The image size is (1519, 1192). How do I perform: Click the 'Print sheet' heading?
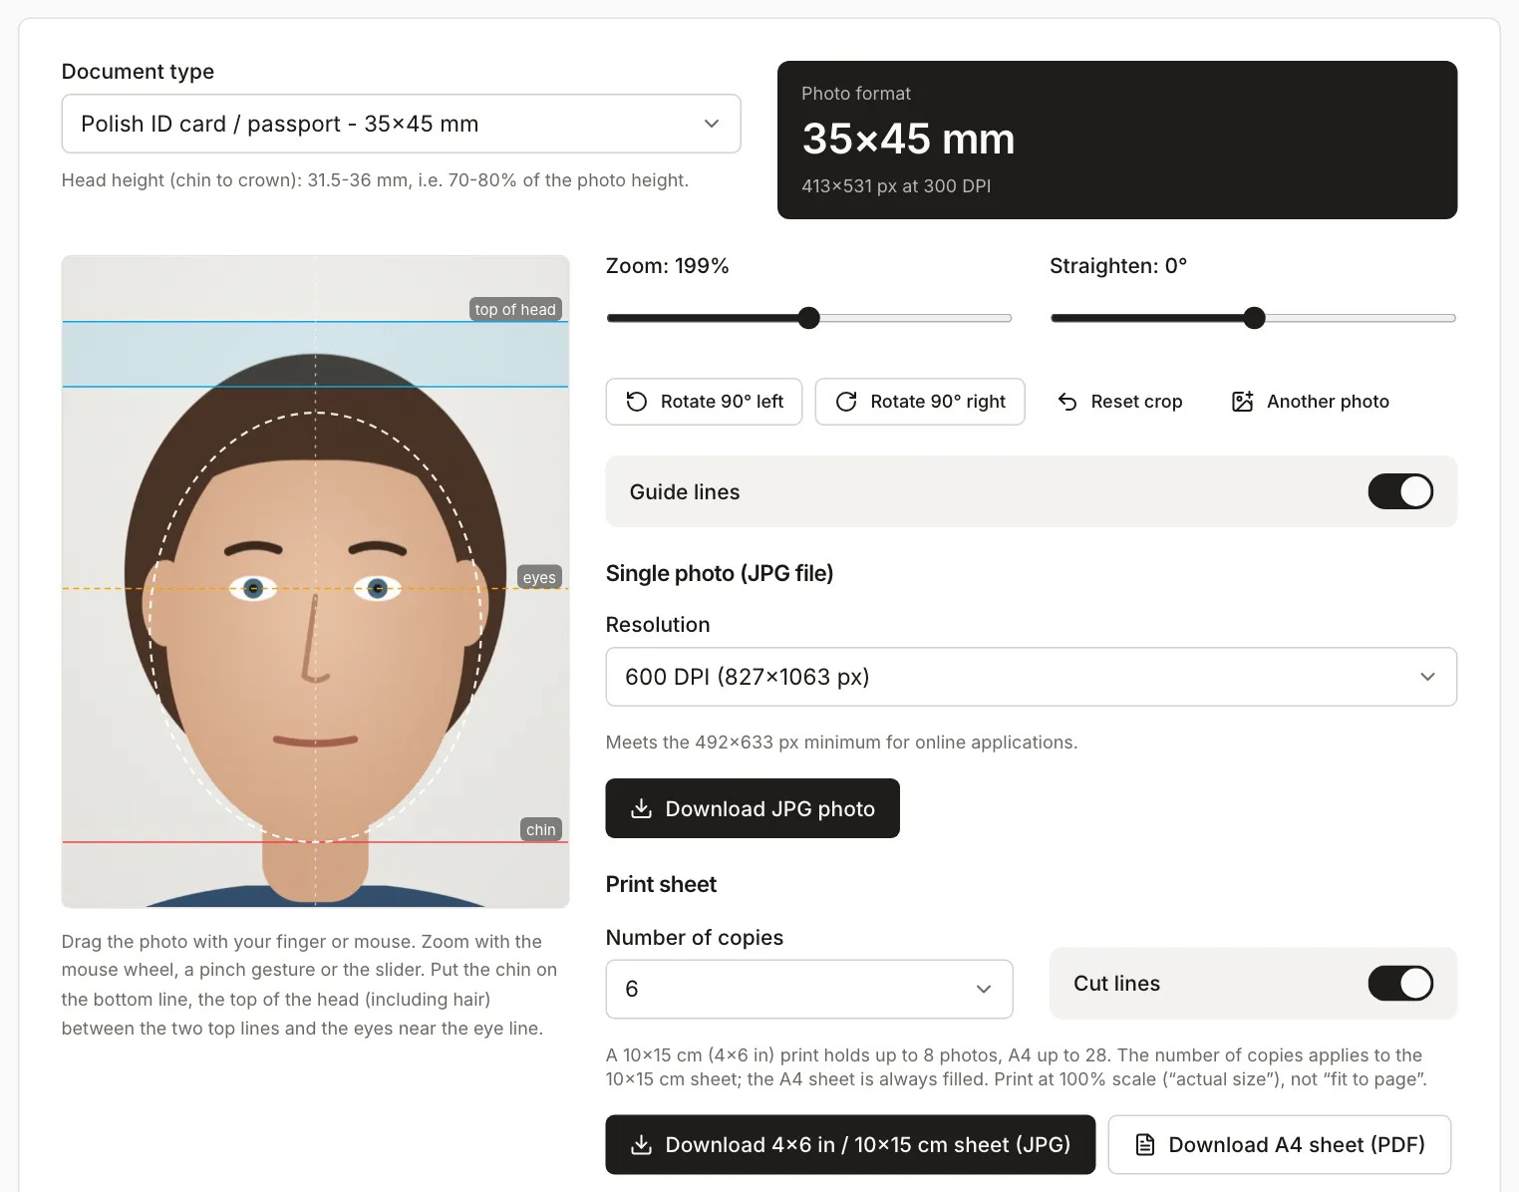pyautogui.click(x=661, y=884)
